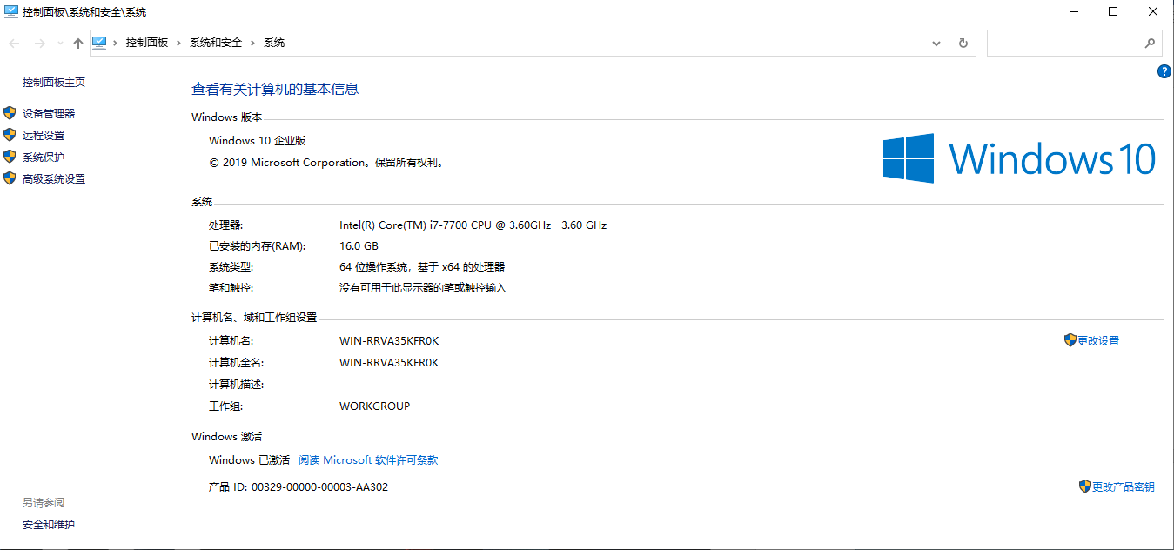Open Help via the blue question mark

1164,72
